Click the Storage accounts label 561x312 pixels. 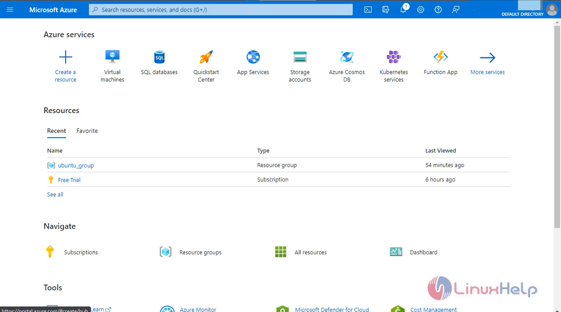point(300,76)
